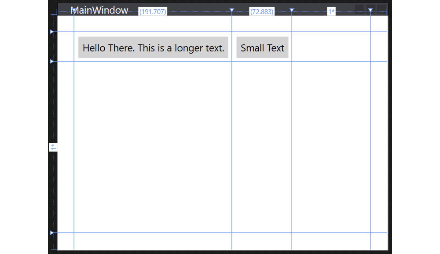Select the 'Small Text' label
Viewport: 440px width, 254px height.
point(262,47)
